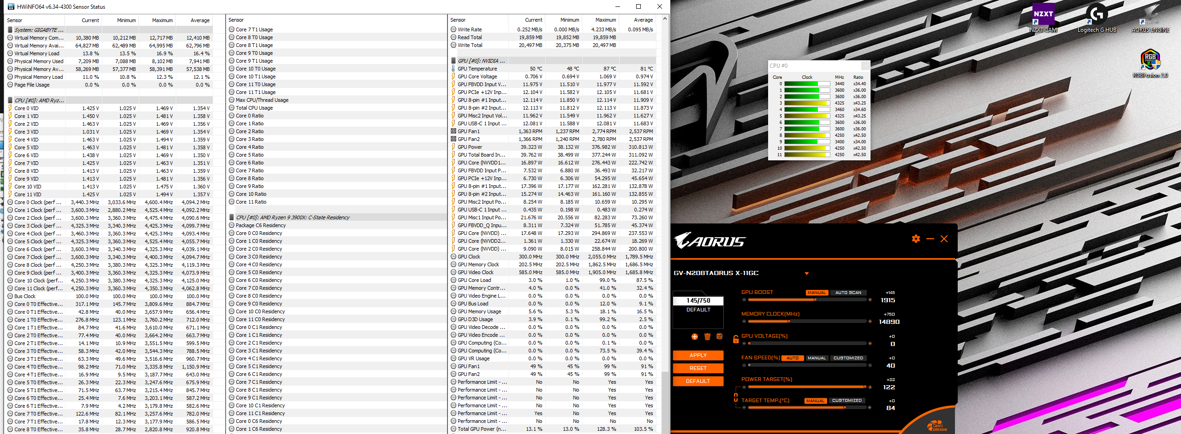
Task: Decrease Target Temp with minus button
Action: 744,408
